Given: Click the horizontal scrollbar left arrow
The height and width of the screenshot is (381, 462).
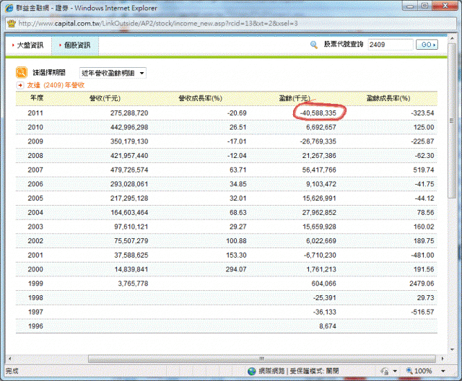Looking at the screenshot, I should click(9, 359).
